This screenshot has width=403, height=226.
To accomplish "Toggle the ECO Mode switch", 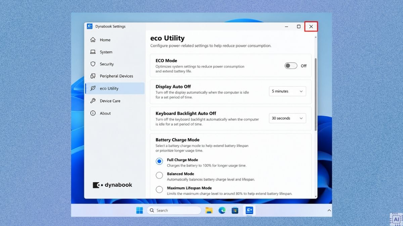I will tap(291, 66).
